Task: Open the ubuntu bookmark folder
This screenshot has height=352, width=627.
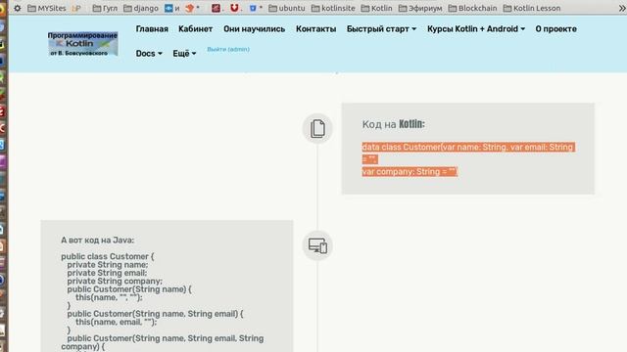Action: [287, 8]
